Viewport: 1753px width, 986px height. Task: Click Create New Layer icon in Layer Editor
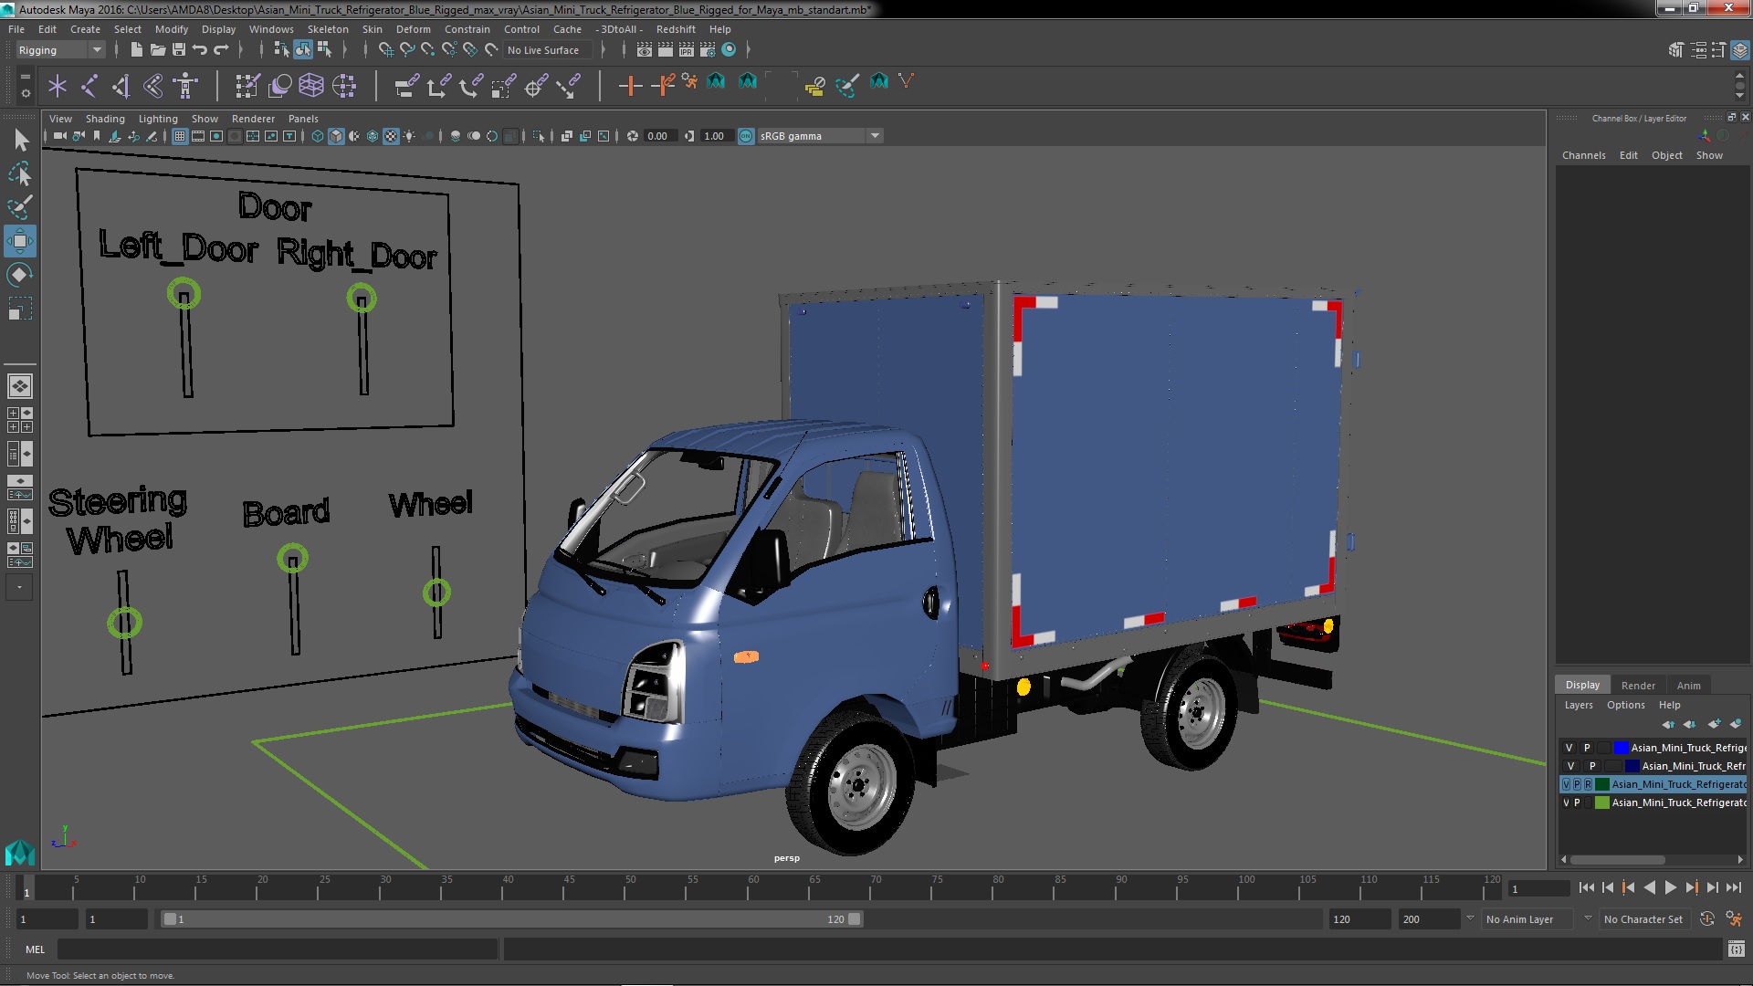(x=1714, y=724)
